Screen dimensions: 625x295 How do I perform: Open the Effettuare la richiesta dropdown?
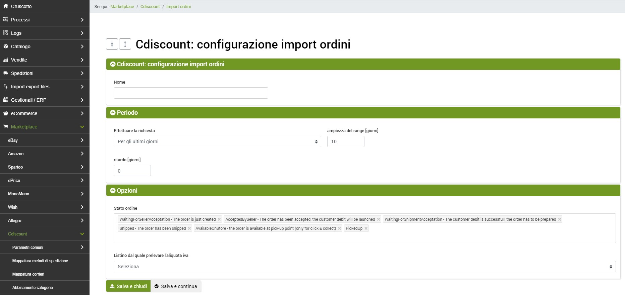217,141
